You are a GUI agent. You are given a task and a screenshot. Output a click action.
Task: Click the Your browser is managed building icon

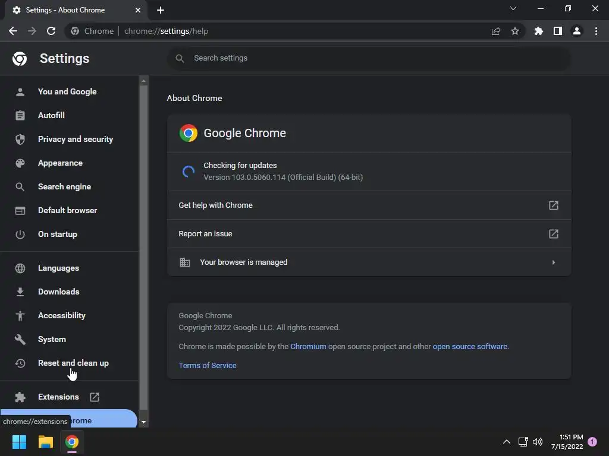click(185, 262)
